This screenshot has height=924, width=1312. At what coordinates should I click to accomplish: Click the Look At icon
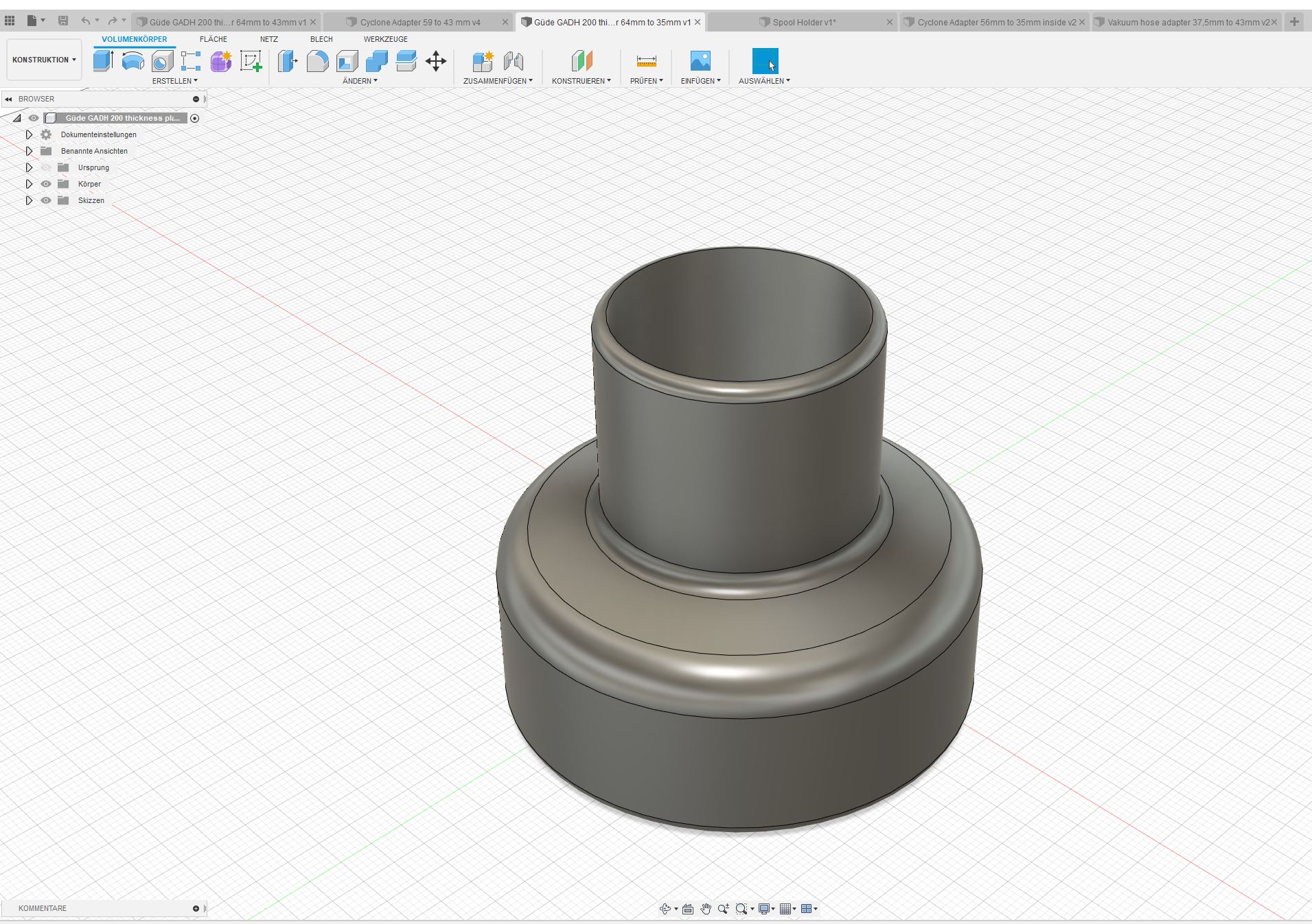[687, 909]
